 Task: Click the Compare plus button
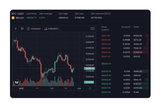pos(34,29)
